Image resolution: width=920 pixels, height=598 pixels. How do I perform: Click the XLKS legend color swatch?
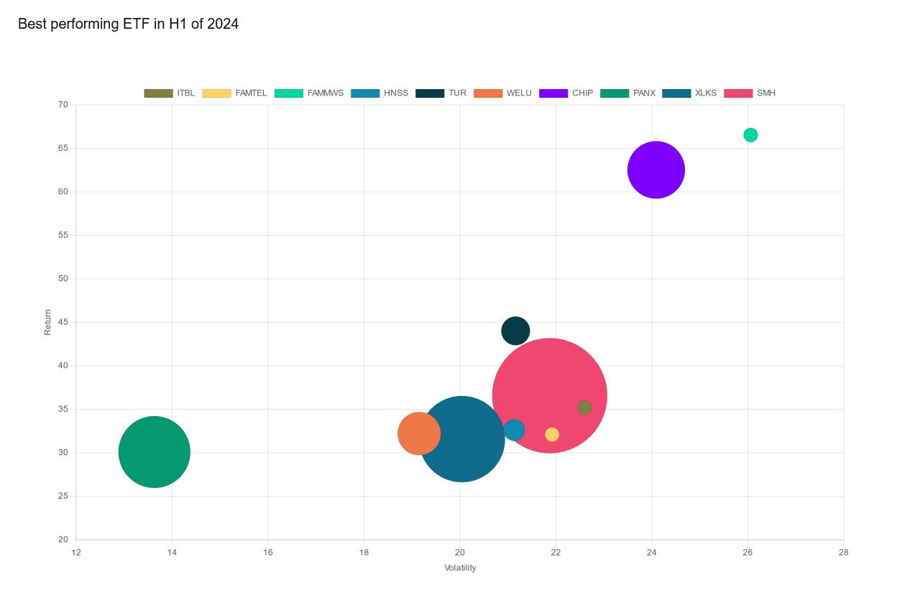(676, 93)
